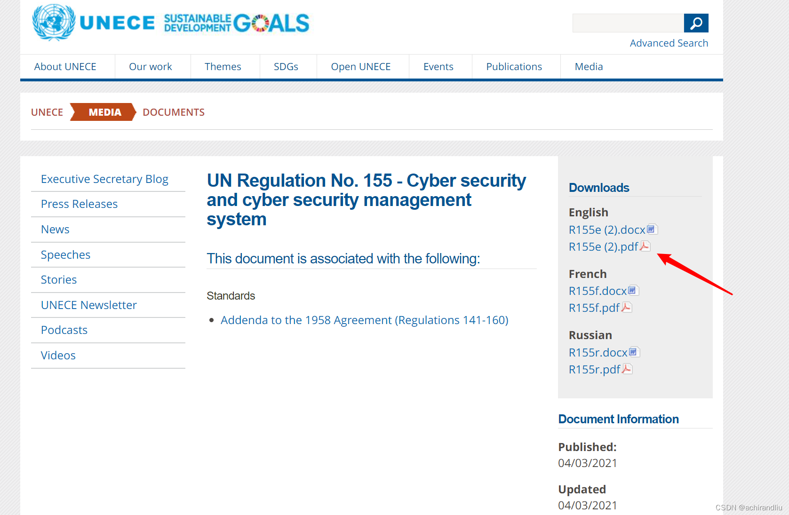Open News sidebar link
The height and width of the screenshot is (515, 789).
[x=55, y=230]
